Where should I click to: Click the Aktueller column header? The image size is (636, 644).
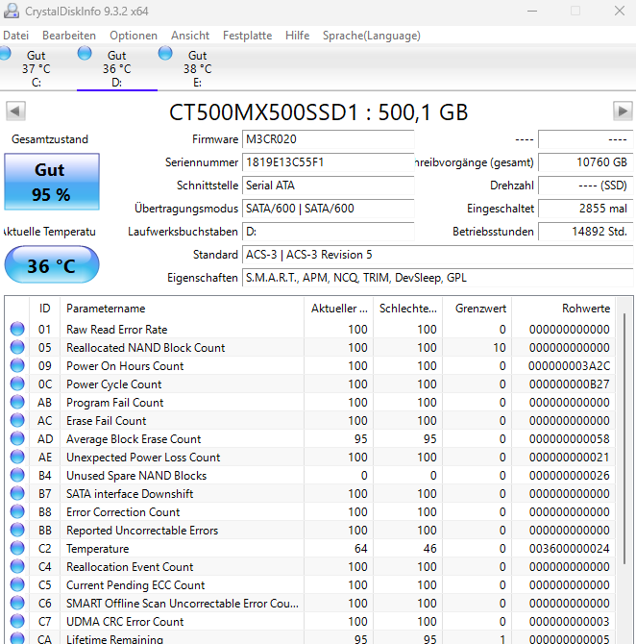[339, 309]
